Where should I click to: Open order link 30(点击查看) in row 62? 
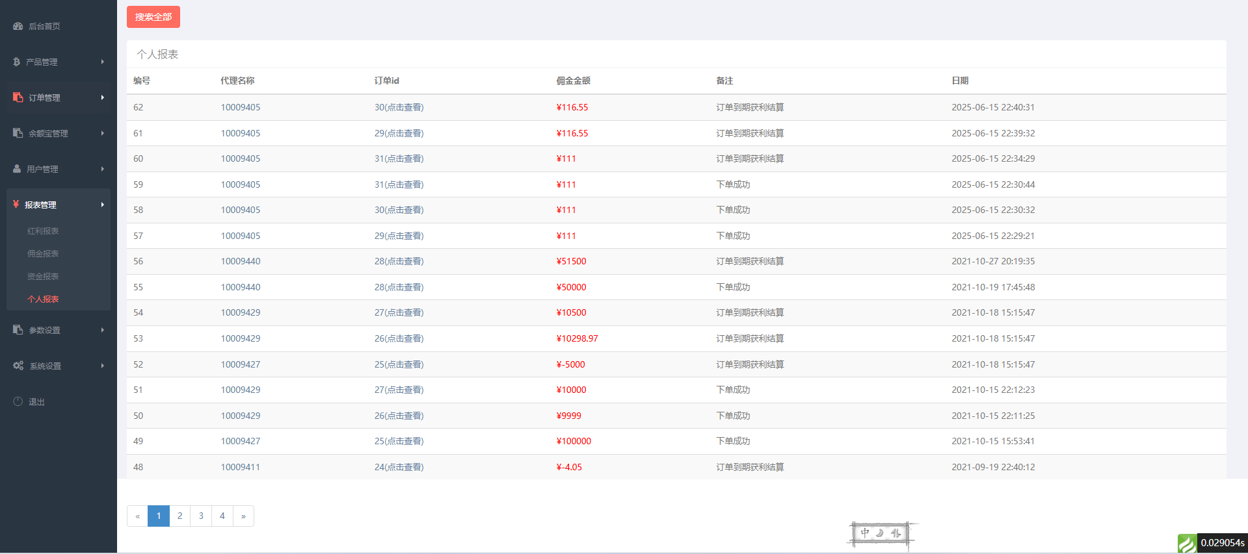point(399,107)
